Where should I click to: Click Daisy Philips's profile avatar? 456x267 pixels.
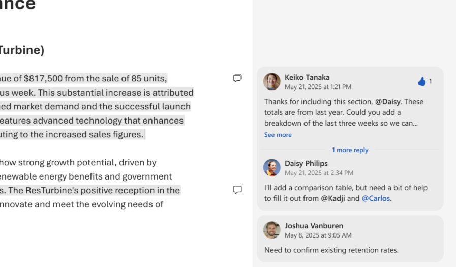click(272, 167)
